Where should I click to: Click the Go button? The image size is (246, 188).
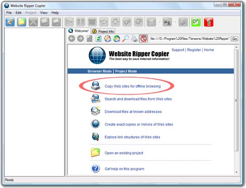pyautogui.click(x=235, y=39)
